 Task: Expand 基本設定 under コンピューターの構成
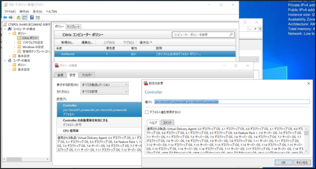[9, 56]
